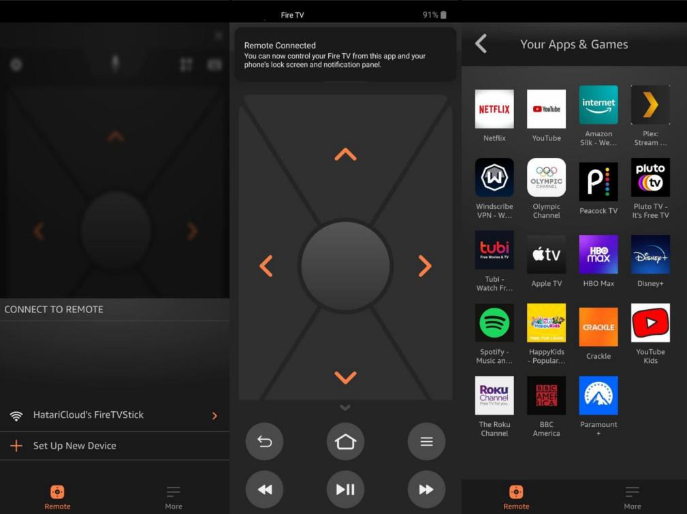This screenshot has height=514, width=687.
Task: Open the Spotify music app
Action: (x=494, y=323)
